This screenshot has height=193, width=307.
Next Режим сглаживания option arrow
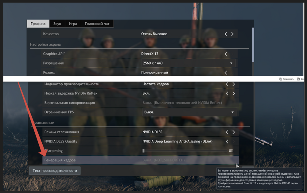[x=234, y=132]
